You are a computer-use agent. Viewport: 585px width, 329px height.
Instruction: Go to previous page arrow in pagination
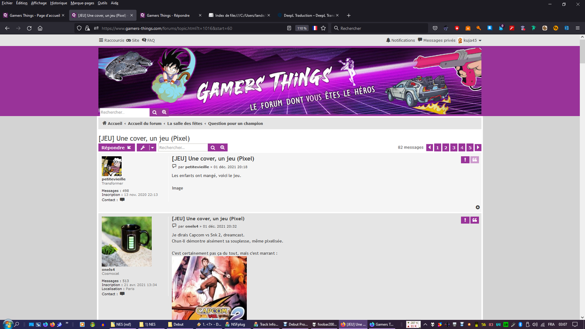(x=430, y=148)
